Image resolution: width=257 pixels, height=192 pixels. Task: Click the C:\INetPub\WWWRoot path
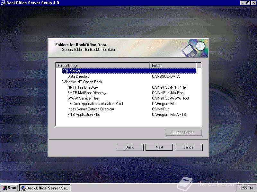(x=171, y=98)
